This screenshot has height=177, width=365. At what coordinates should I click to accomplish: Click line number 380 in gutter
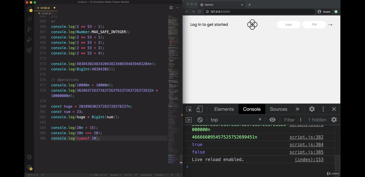pos(42,106)
